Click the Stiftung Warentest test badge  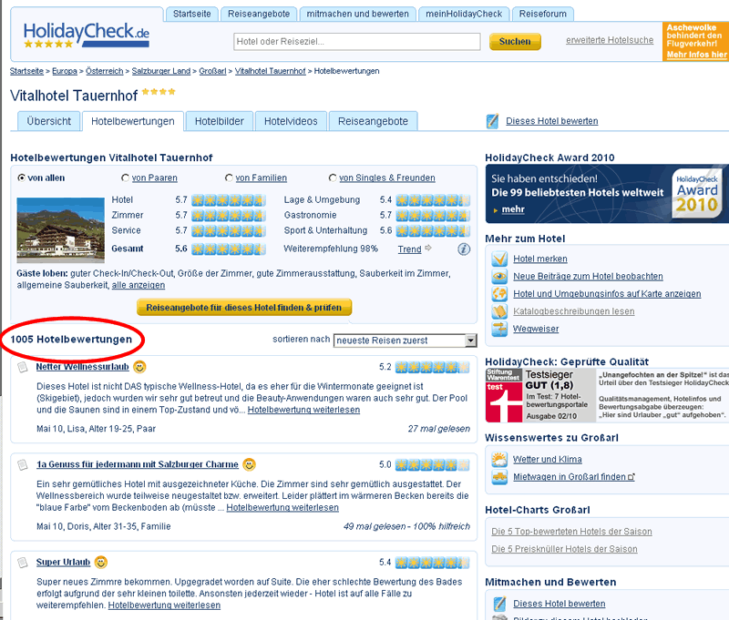pyautogui.click(x=504, y=395)
